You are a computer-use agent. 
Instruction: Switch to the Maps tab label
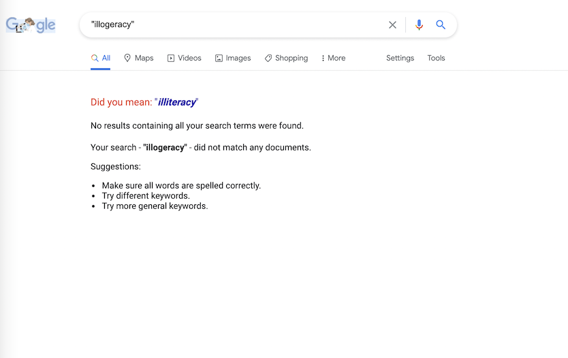(144, 59)
